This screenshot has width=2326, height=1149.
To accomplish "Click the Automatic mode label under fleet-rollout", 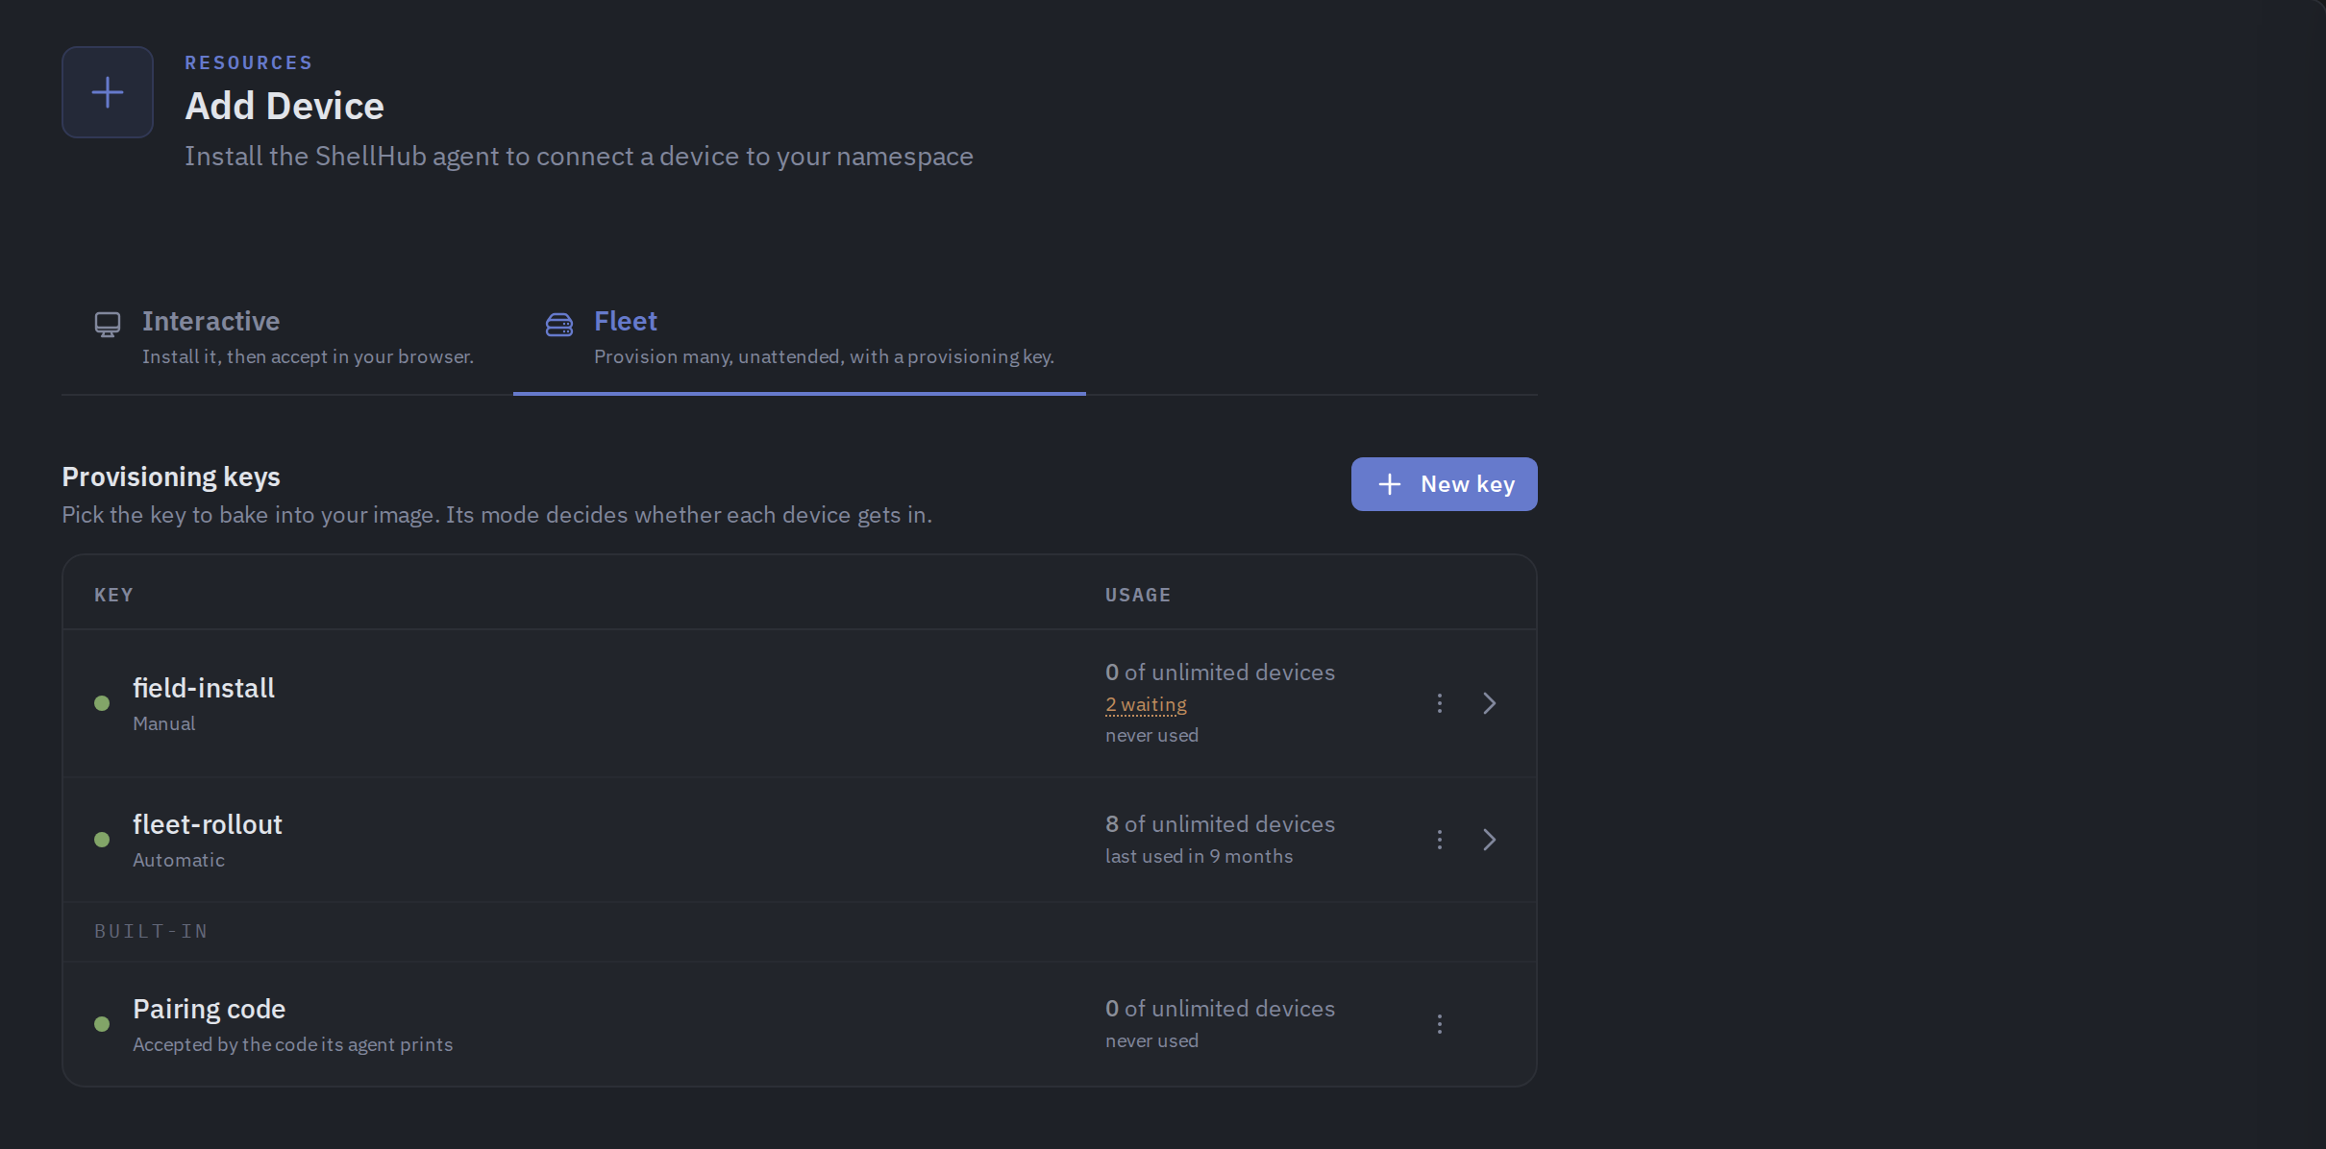I will coord(179,860).
